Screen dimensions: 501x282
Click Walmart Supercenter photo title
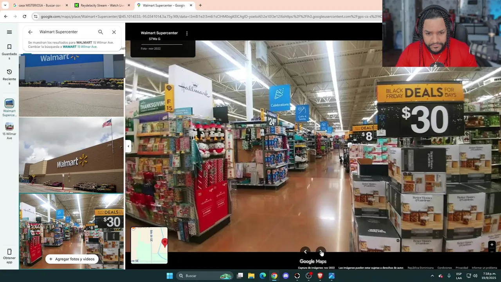click(x=159, y=33)
